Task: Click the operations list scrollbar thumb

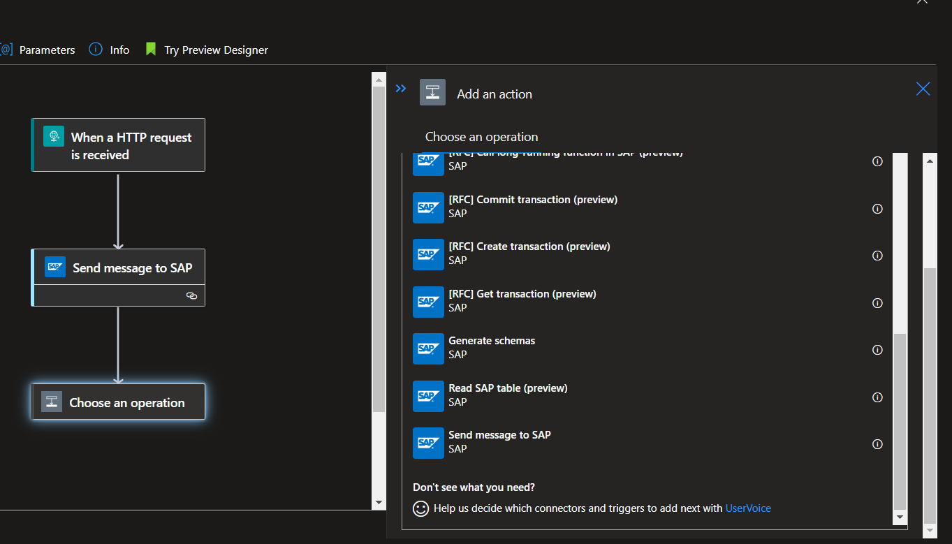Action: click(900, 421)
